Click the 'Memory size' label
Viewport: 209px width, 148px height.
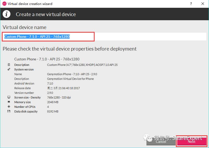(22, 102)
